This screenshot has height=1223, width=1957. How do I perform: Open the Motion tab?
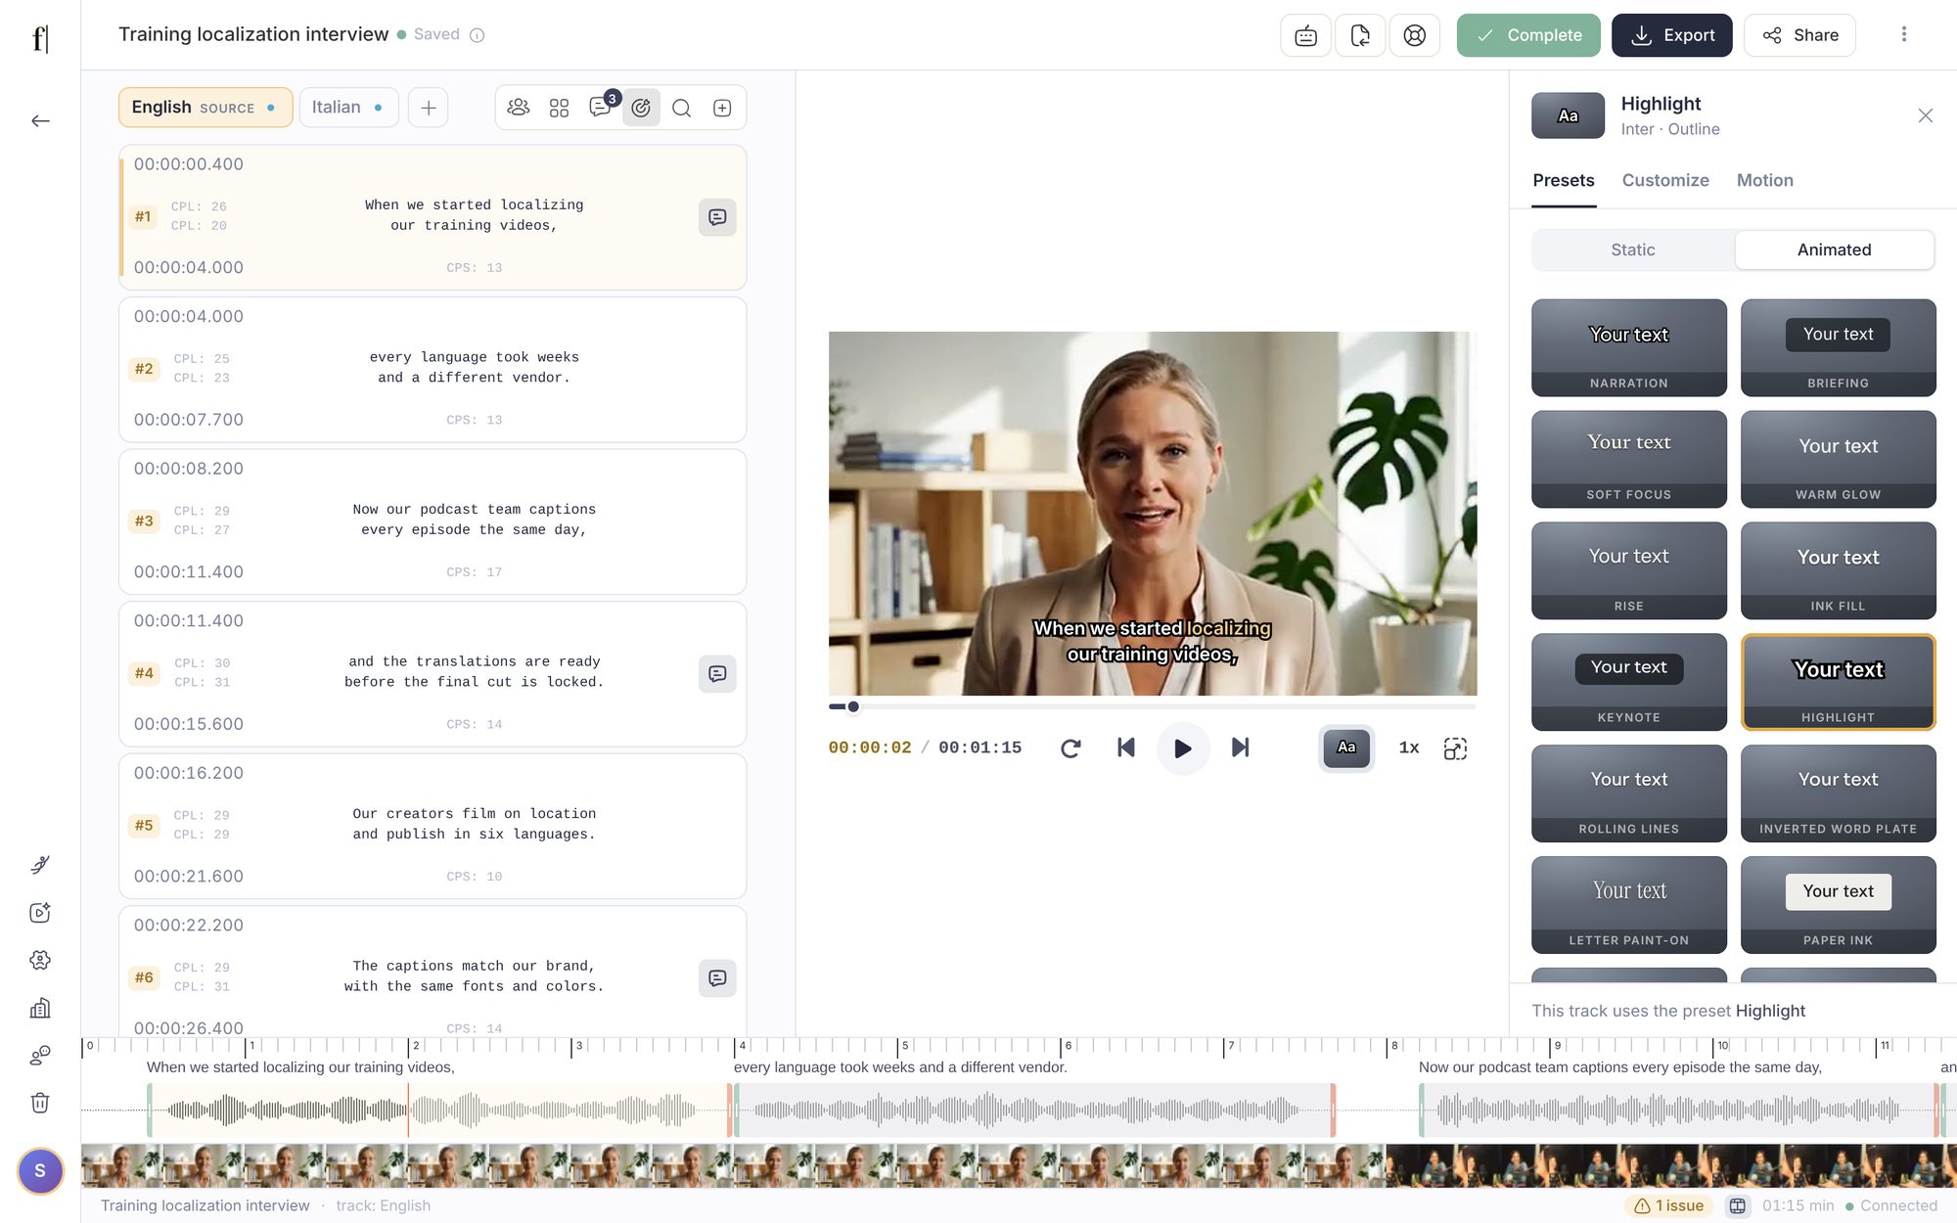click(x=1764, y=180)
